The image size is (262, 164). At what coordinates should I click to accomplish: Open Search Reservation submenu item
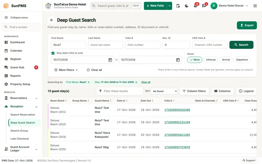click(x=23, y=115)
